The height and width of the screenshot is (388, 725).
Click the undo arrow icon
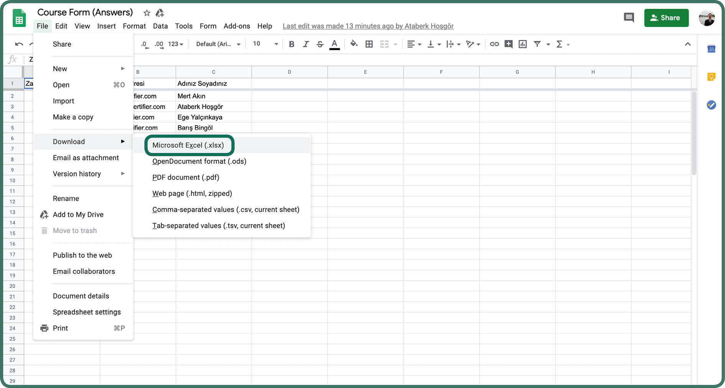(19, 44)
